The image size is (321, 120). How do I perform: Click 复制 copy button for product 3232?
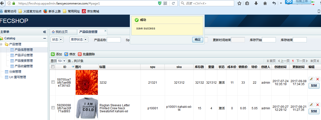pos(314,86)
